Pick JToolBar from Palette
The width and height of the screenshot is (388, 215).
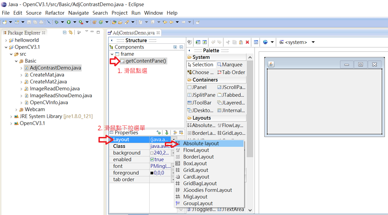pos(200,103)
